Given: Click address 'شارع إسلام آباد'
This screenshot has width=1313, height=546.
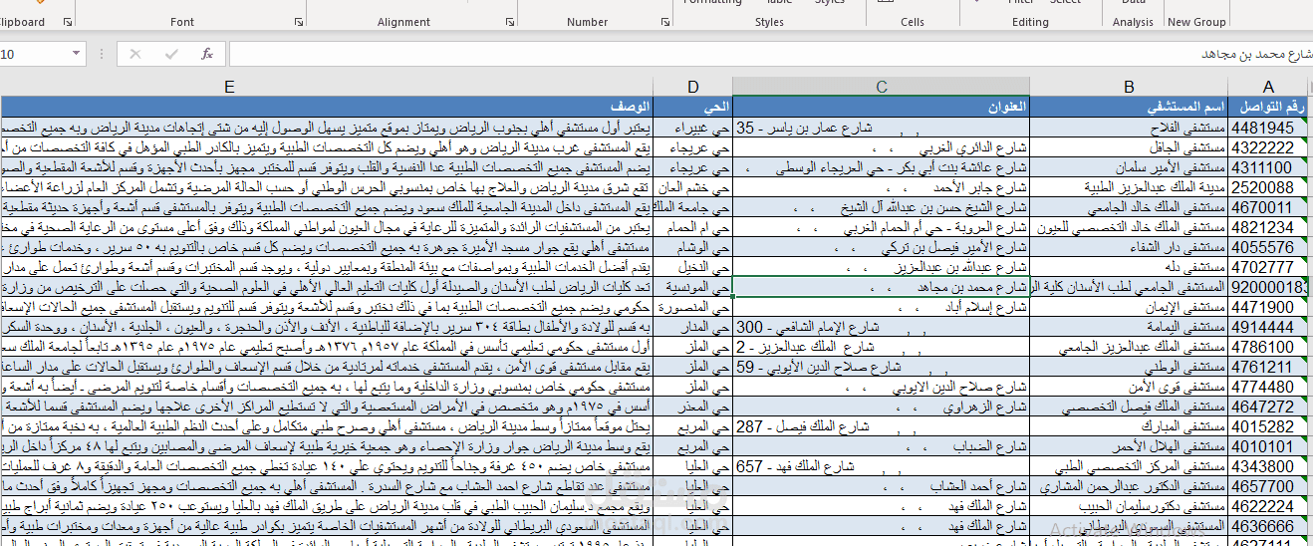Looking at the screenshot, I should [986, 307].
